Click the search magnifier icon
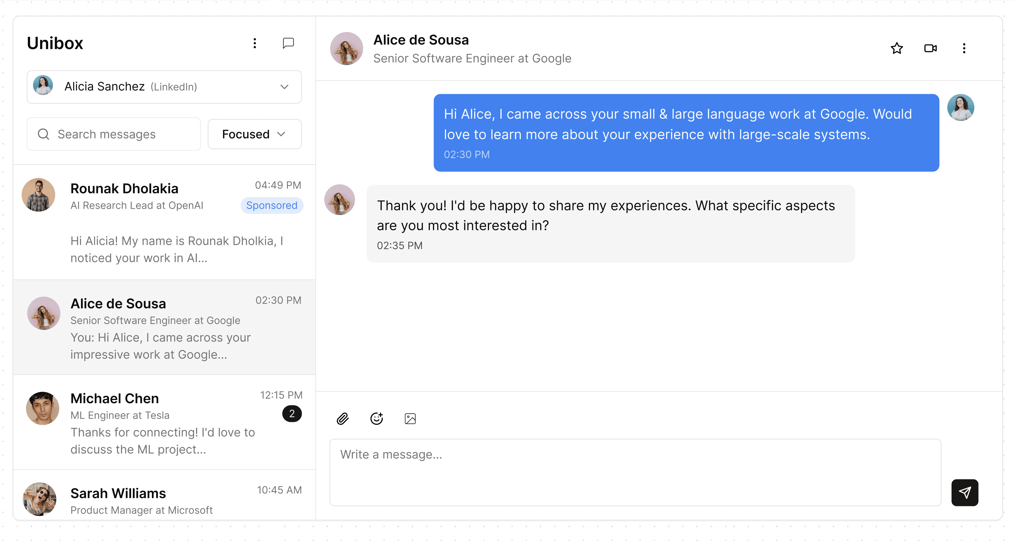Screen dimensions: 1015x541 (44, 134)
